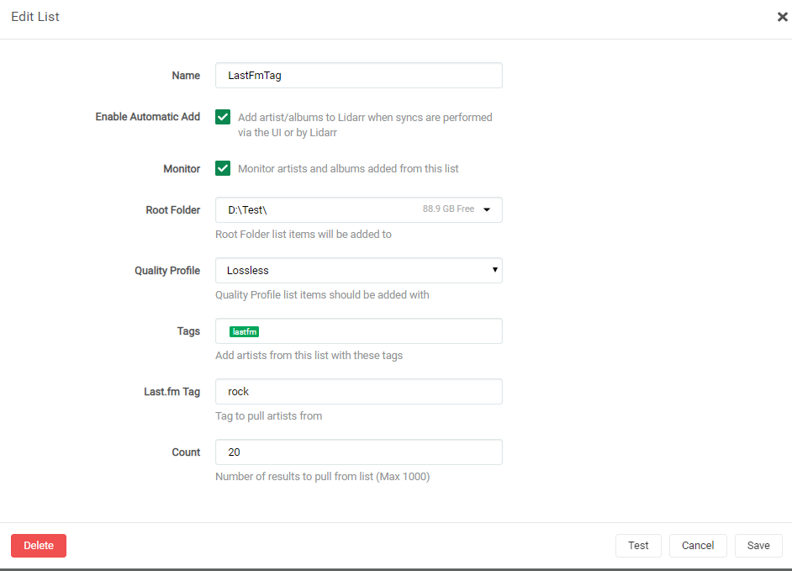Uncheck the Monitor artists and albums checkbox
The height and width of the screenshot is (571, 792).
[x=223, y=168]
